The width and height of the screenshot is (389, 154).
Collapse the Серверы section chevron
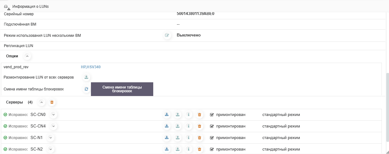click(41, 102)
